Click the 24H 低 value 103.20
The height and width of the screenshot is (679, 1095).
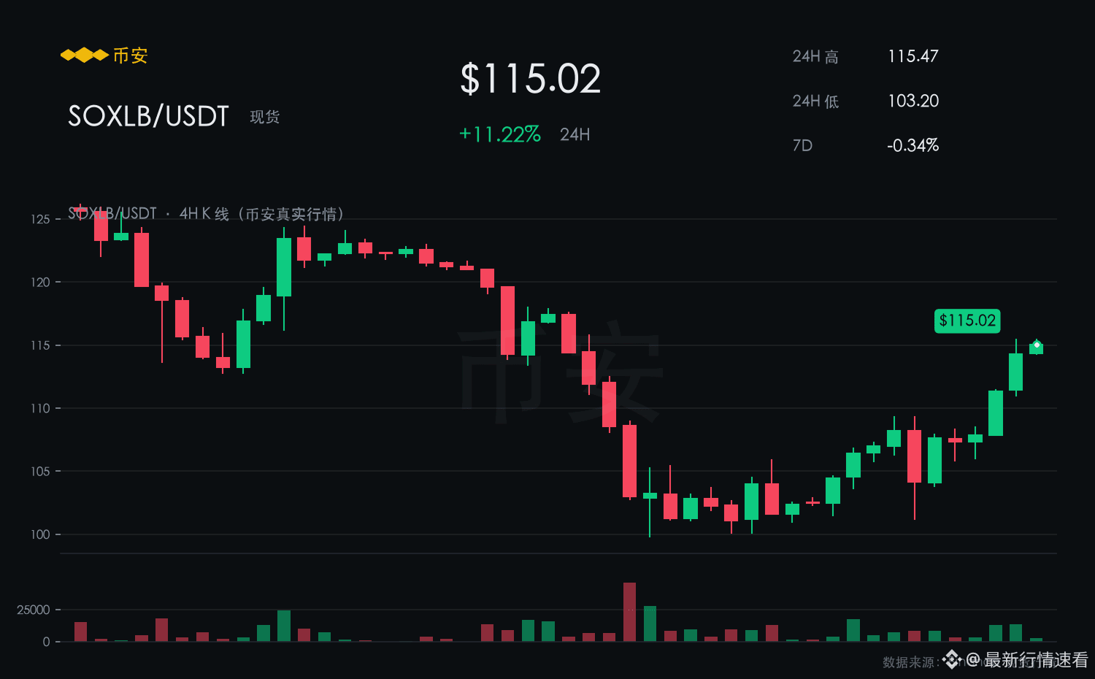[x=913, y=101]
